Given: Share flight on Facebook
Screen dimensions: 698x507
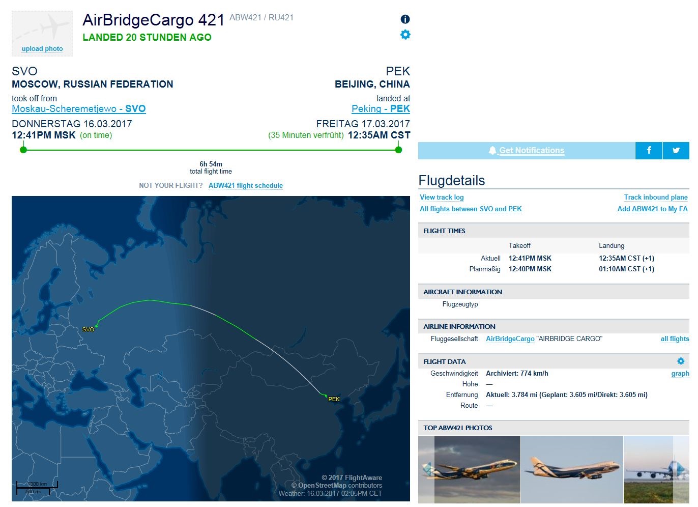Looking at the screenshot, I should click(649, 150).
